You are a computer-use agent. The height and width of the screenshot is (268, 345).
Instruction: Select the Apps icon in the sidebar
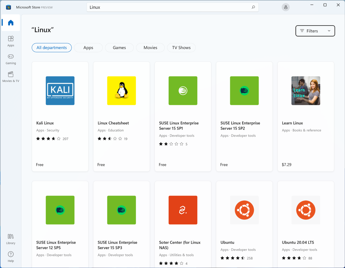11,41
